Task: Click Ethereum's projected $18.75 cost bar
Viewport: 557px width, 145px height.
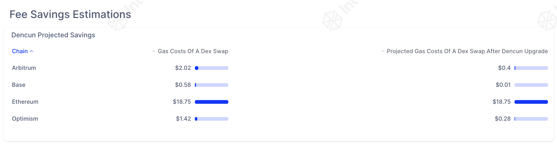Action: click(531, 102)
